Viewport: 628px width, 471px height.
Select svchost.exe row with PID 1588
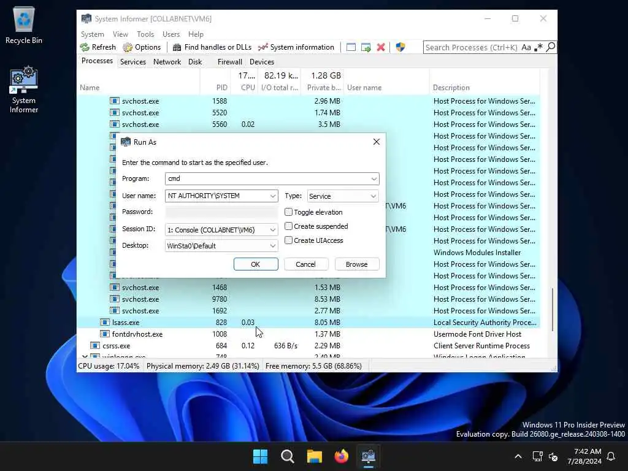[x=308, y=101]
